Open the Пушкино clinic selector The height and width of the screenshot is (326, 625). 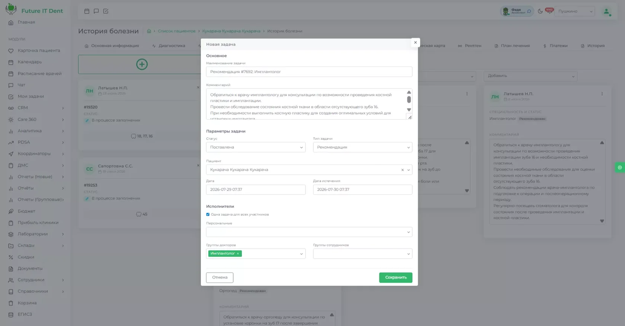(x=575, y=12)
